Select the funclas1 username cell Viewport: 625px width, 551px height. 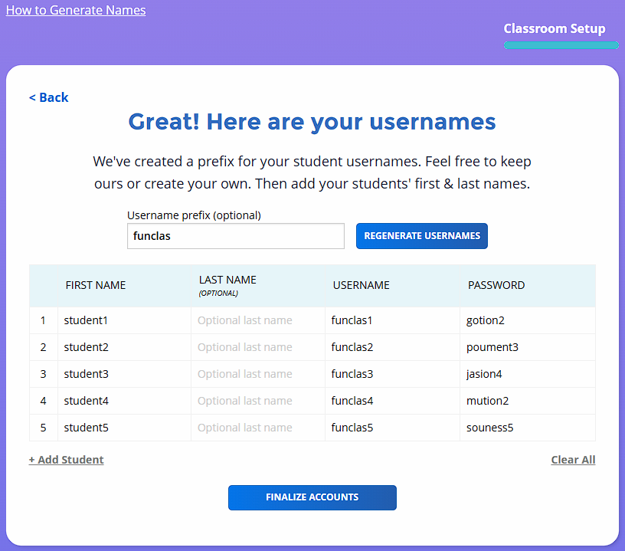coord(391,320)
